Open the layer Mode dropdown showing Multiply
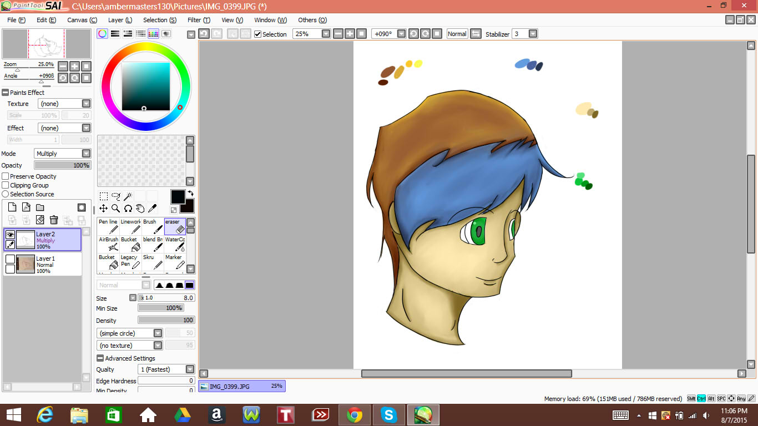 [62, 154]
